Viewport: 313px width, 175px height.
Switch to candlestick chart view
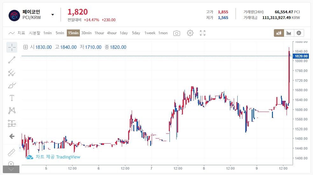[x=279, y=33]
